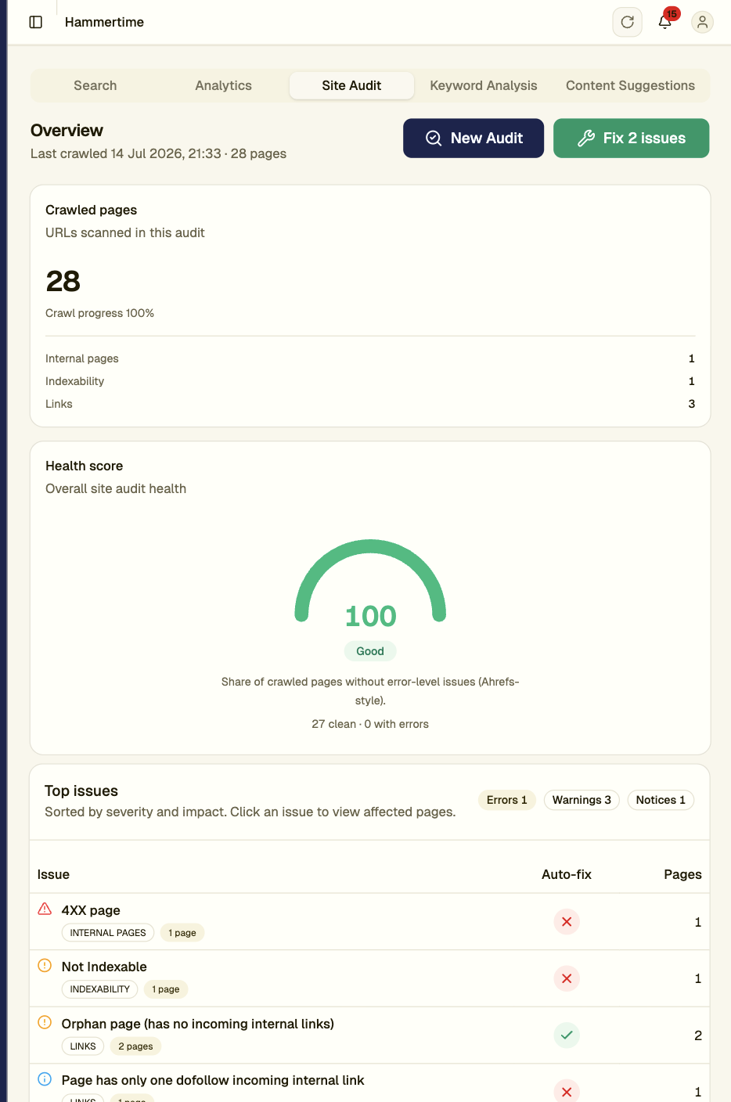Click the Indexability row in Crawled pages
Image resolution: width=731 pixels, height=1102 pixels.
coord(370,381)
